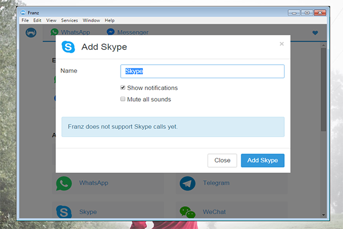Switch to the WhatsApp service tab
This screenshot has width=343, height=229.
point(70,32)
